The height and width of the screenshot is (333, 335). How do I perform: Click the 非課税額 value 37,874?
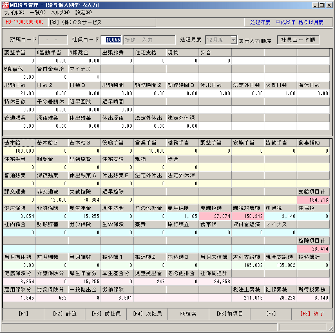click(215, 216)
